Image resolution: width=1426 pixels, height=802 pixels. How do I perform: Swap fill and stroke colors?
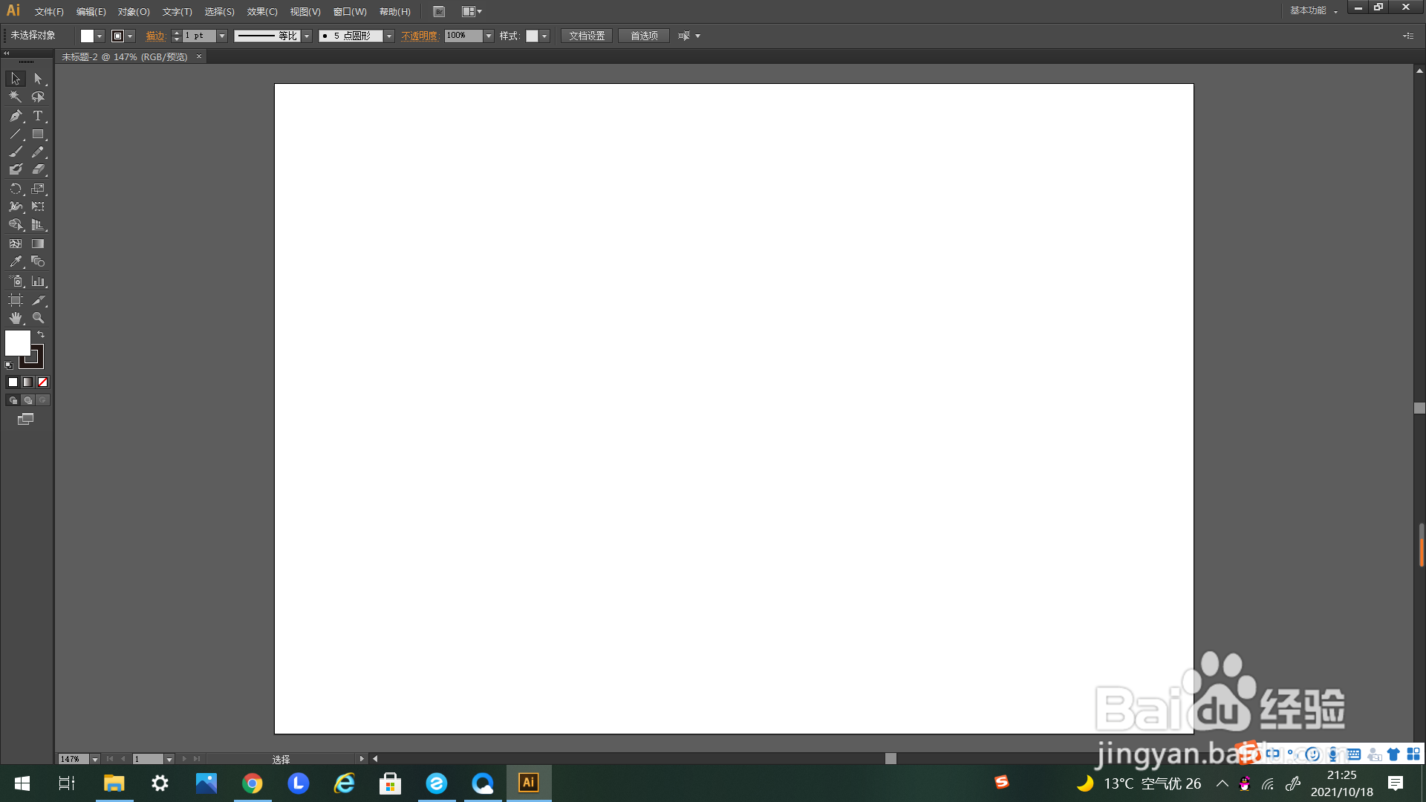[x=41, y=335]
